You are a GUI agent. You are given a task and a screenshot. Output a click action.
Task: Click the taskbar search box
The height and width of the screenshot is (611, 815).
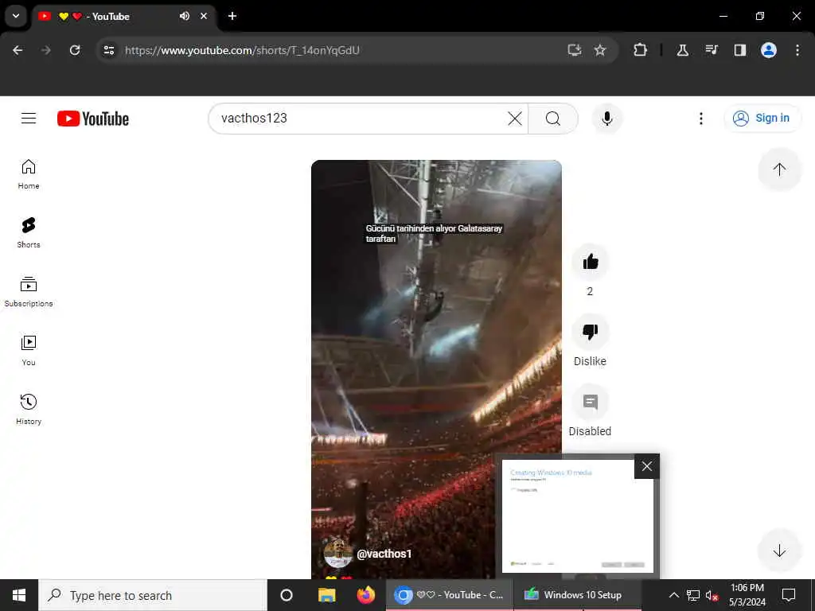(153, 595)
